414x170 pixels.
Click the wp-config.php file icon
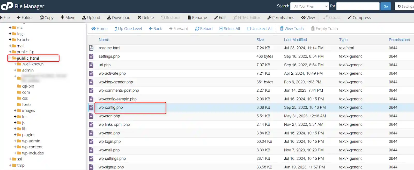click(91, 108)
